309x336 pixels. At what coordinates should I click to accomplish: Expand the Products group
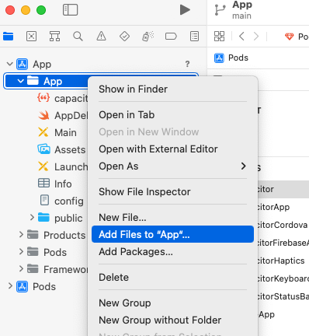21,235
